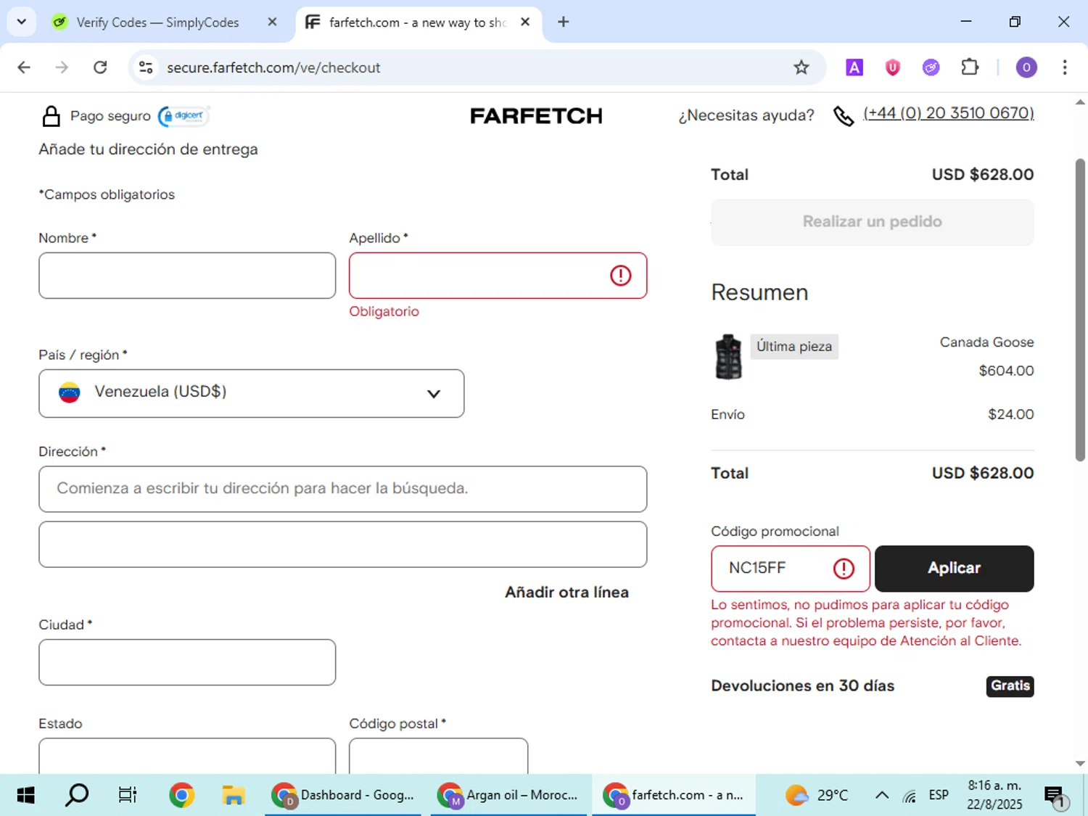Click the ESP language indicator

(x=939, y=796)
